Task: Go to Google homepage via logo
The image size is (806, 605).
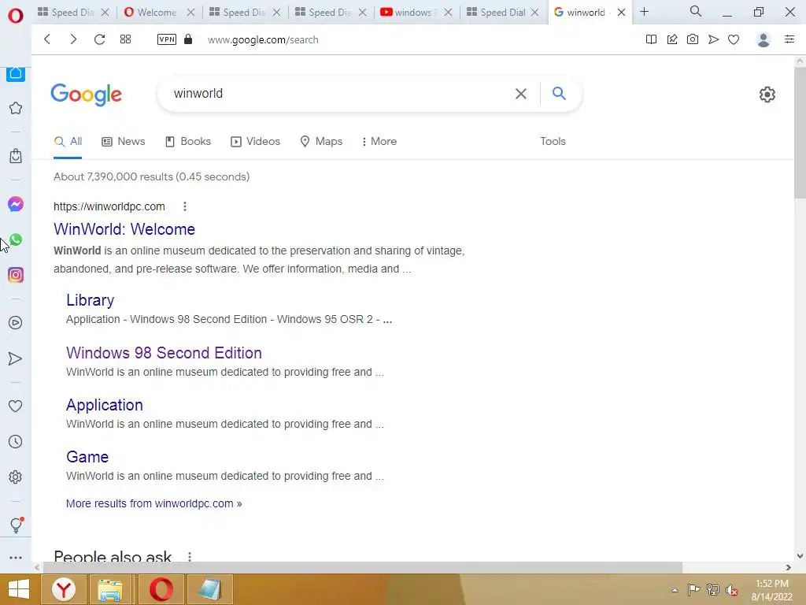Action: (87, 95)
